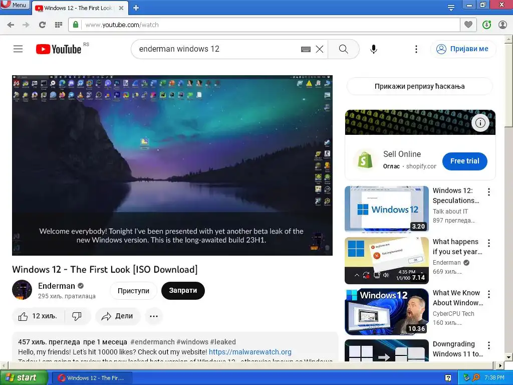The height and width of the screenshot is (385, 513).
Task: Open What happens if you set year thumbnail
Action: [x=387, y=260]
